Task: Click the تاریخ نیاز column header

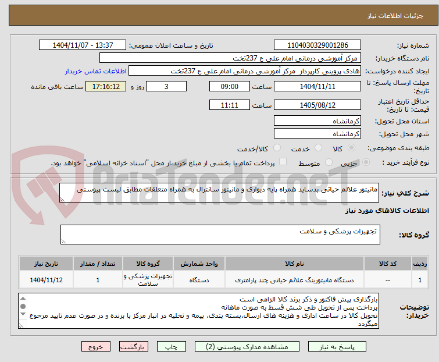Action: [46, 264]
